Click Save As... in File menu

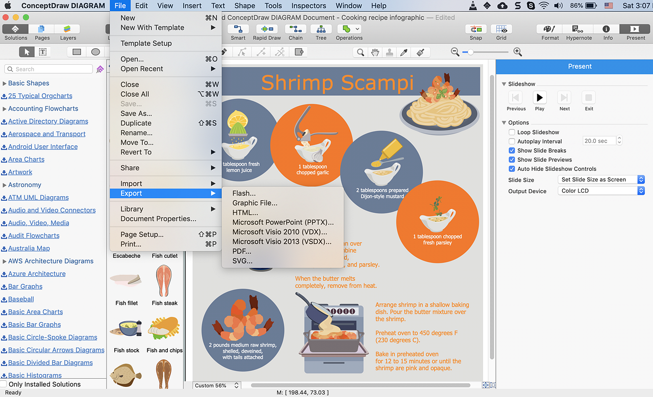coord(136,114)
